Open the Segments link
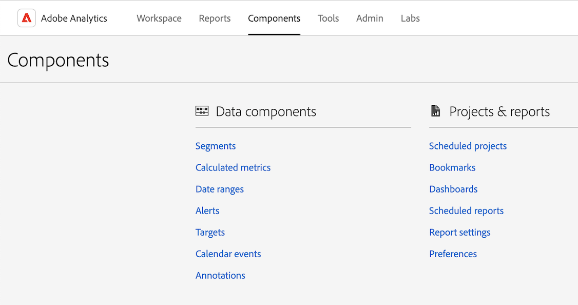Screen dimensions: 578x305 pos(216,146)
